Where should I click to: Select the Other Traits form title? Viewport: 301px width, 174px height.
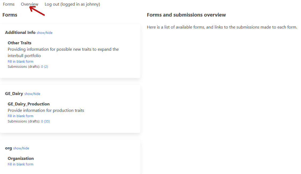[19, 43]
